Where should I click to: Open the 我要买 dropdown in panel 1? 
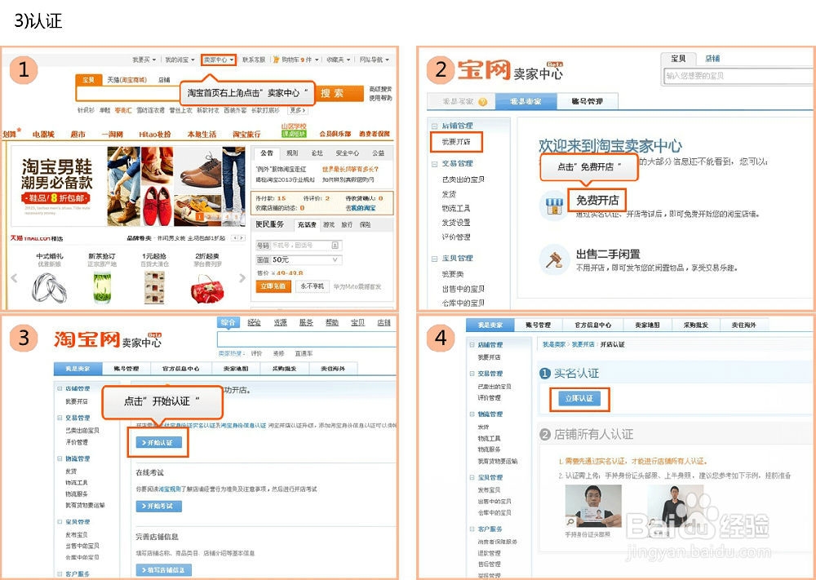coord(144,60)
